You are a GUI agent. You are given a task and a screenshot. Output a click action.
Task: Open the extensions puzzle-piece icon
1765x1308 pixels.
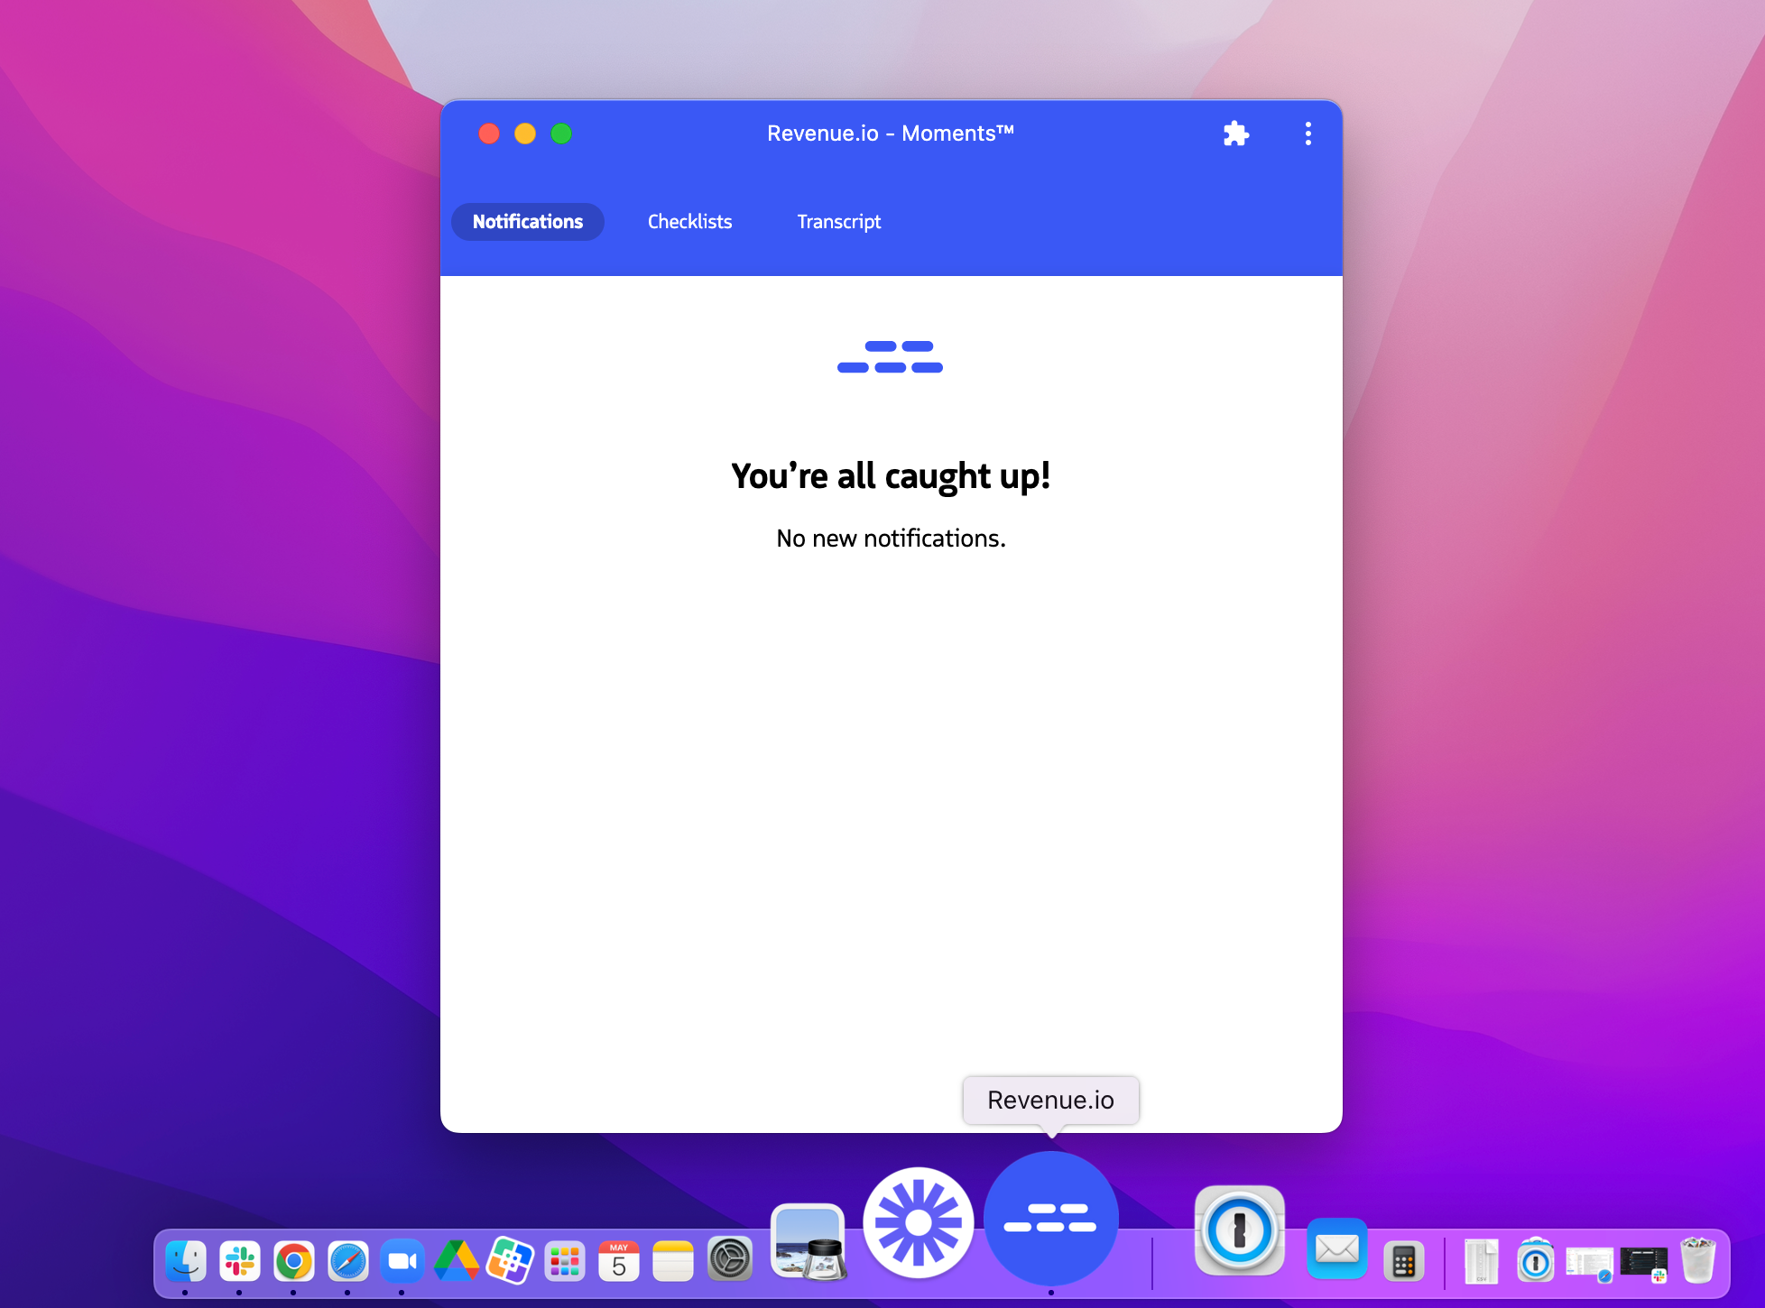[1235, 134]
